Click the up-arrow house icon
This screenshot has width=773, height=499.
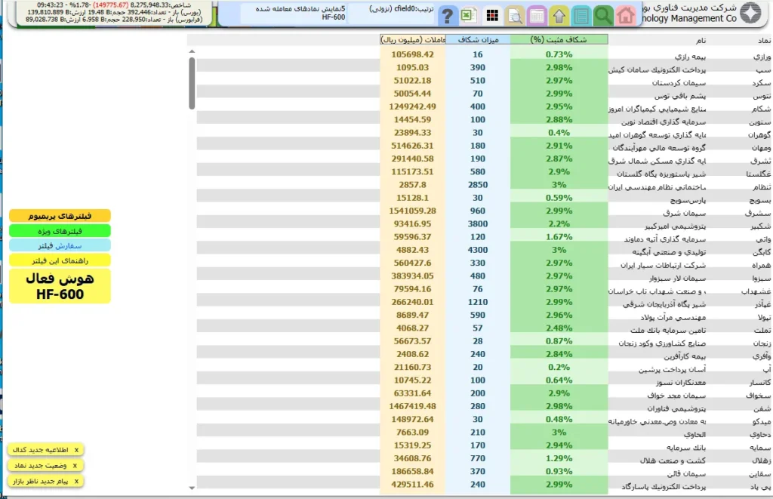pos(559,16)
